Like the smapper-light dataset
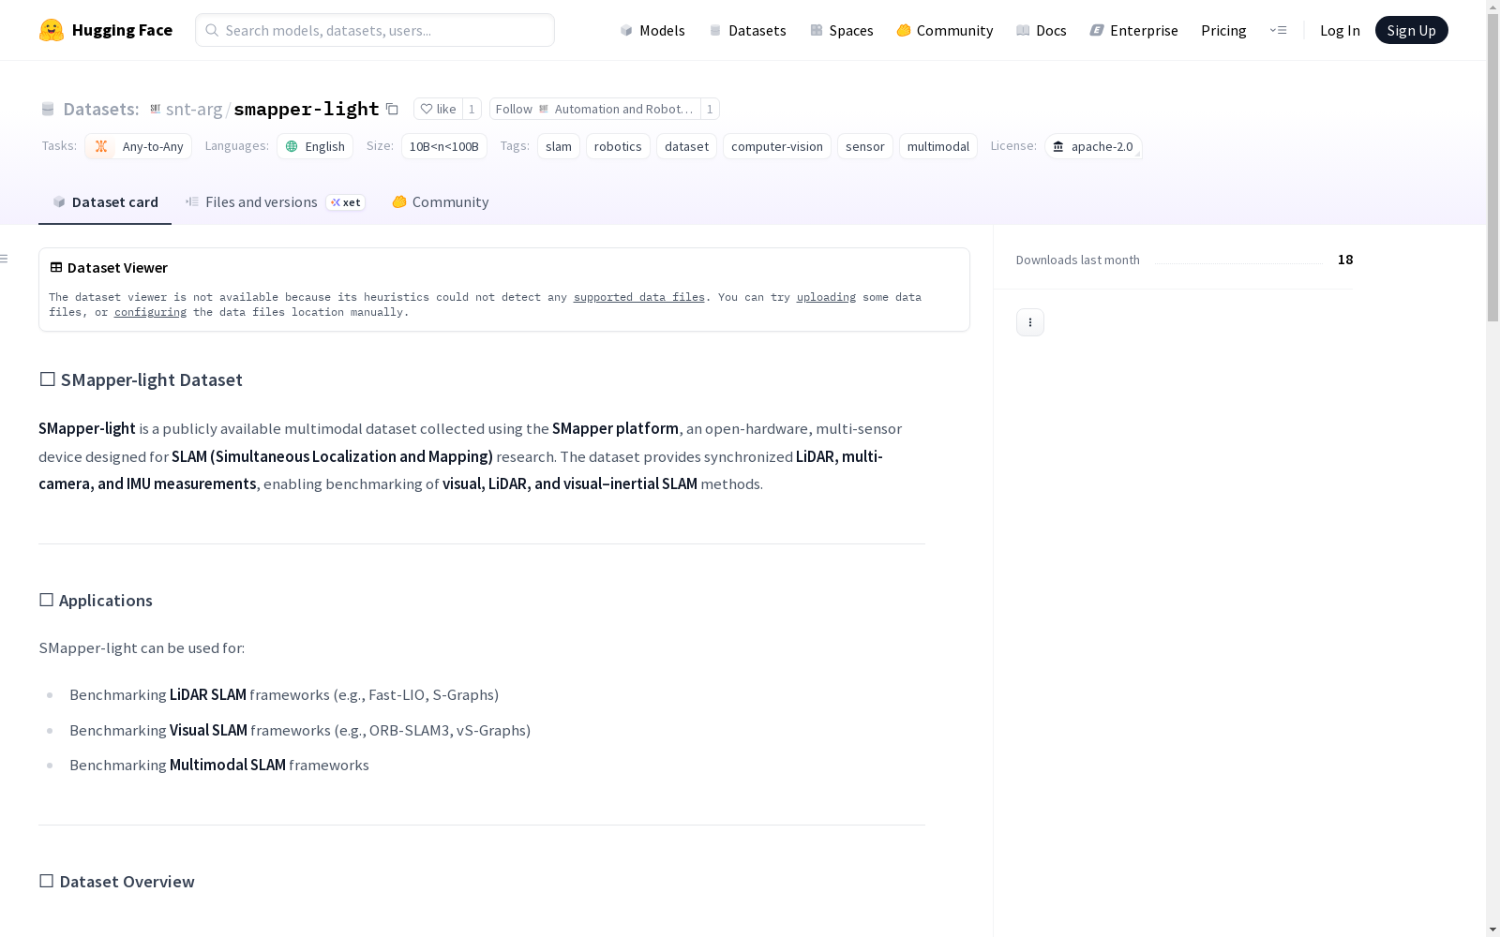The width and height of the screenshot is (1500, 937). [x=438, y=109]
